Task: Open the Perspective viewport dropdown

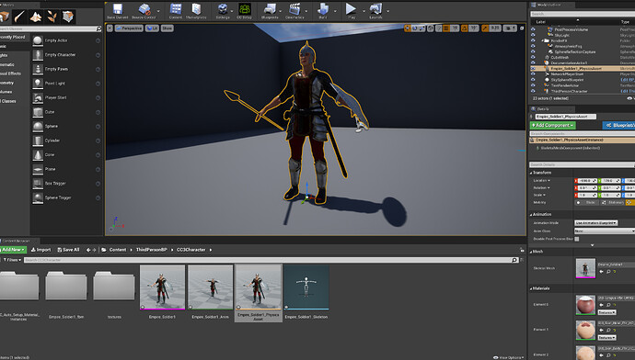Action: point(129,28)
